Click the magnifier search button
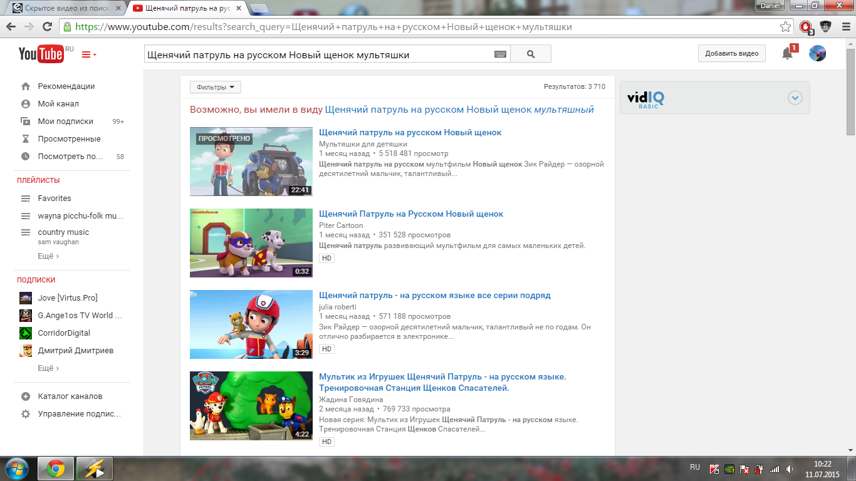This screenshot has width=856, height=481. (x=531, y=54)
